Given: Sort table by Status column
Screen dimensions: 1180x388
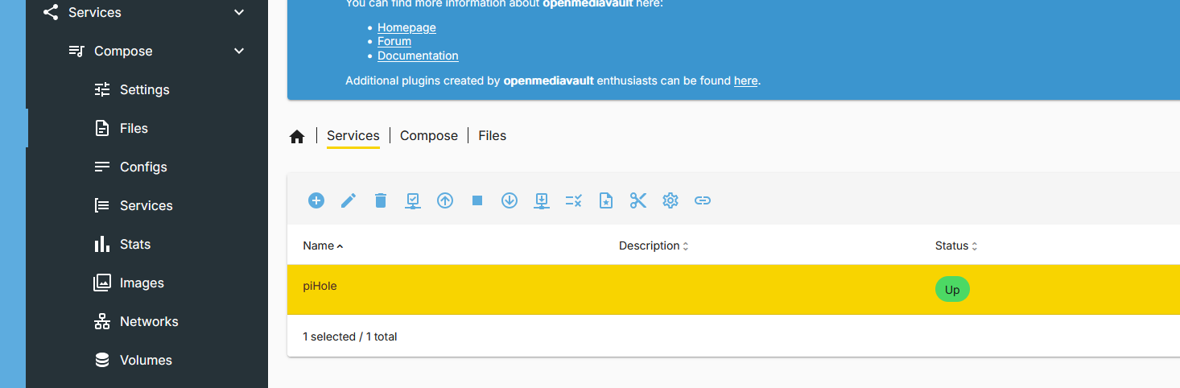Looking at the screenshot, I should (x=956, y=246).
